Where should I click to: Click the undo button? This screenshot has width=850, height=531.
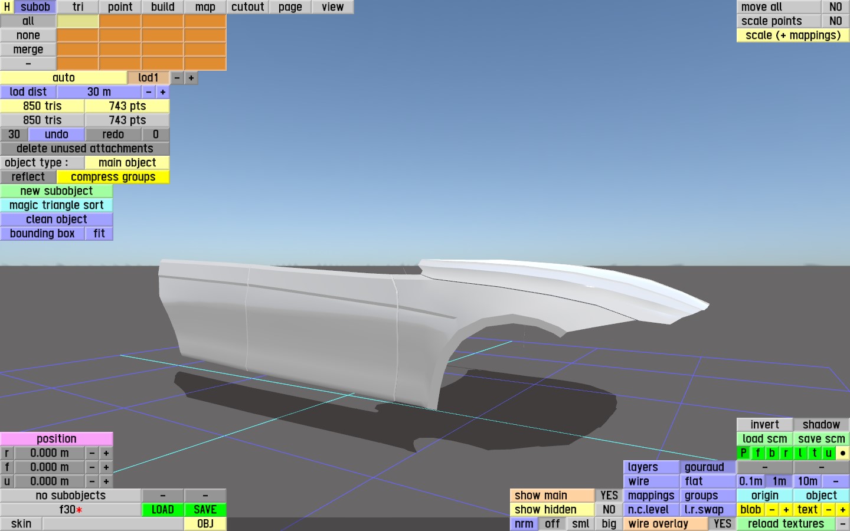pyautogui.click(x=56, y=135)
